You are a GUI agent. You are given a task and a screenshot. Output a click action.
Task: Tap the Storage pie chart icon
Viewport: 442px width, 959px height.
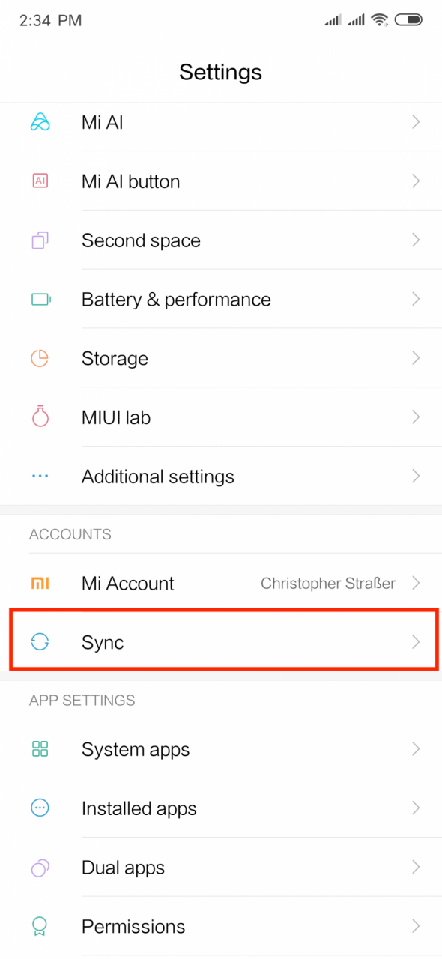(x=40, y=358)
